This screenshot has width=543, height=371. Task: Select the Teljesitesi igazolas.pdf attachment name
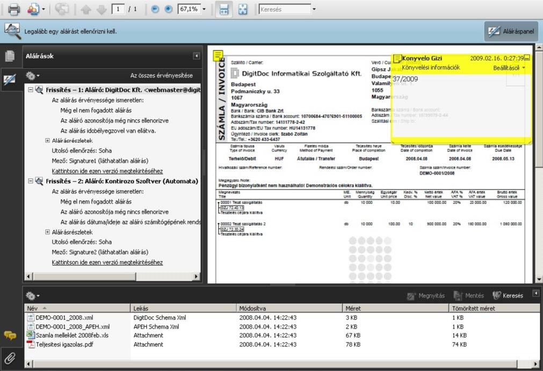64,344
